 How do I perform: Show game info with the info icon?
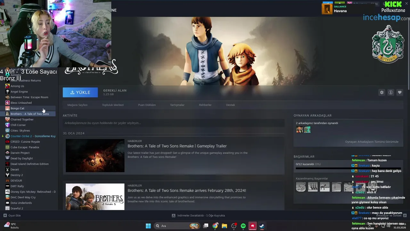[x=390, y=92]
